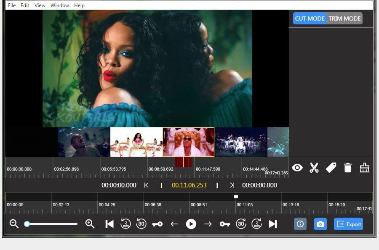The width and height of the screenshot is (379, 250).
Task: Click the 00:08:51 mark on lower timeline
Action: [x=199, y=205]
